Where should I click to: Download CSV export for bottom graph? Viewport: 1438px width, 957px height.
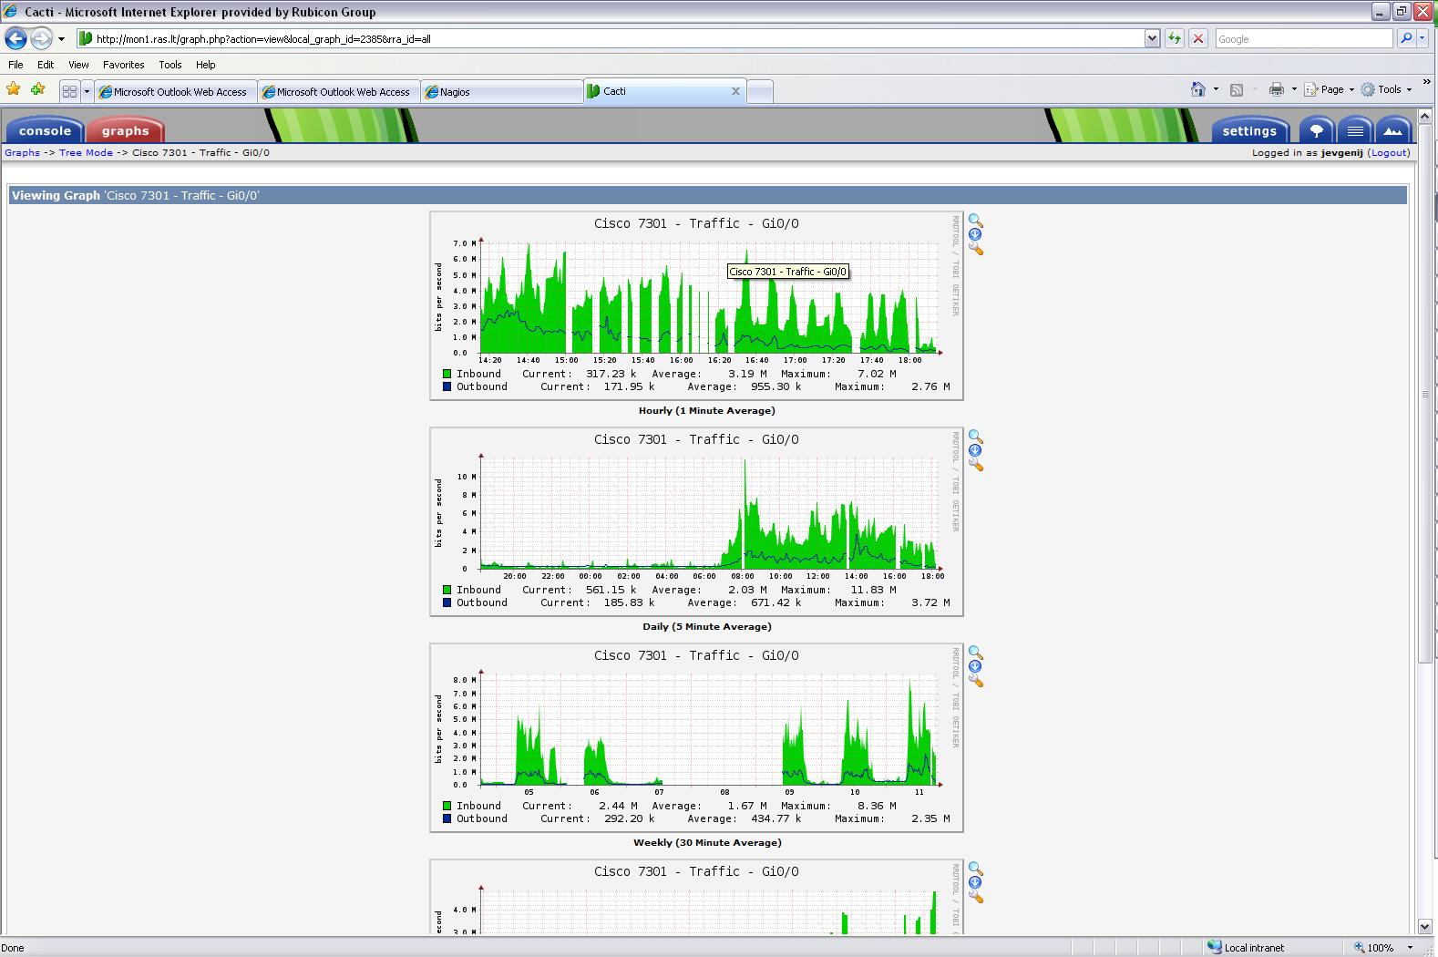tap(975, 882)
